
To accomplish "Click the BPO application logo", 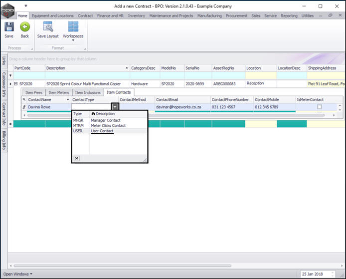I will pyautogui.click(x=7, y=10).
